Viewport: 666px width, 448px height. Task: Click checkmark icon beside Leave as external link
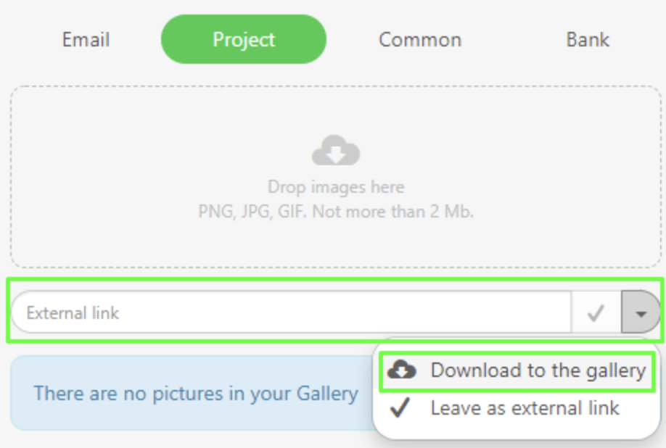click(x=400, y=407)
